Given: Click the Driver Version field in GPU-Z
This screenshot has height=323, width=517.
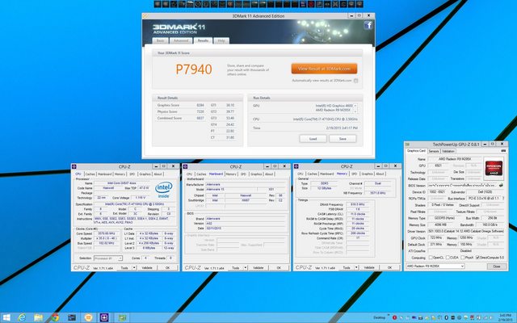Looking at the screenshot, I should pos(466,232).
